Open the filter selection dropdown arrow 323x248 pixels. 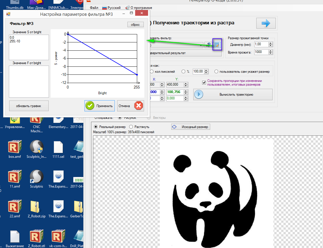(x=201, y=45)
